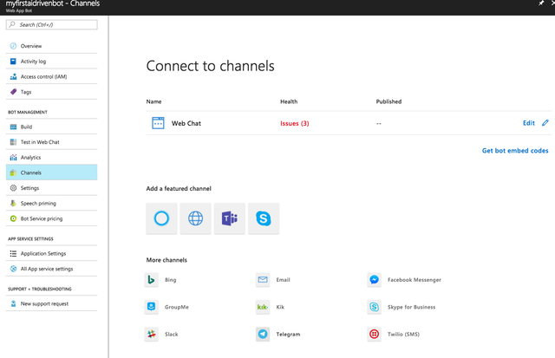Click Get bot embed codes link
555x358 pixels.
515,151
